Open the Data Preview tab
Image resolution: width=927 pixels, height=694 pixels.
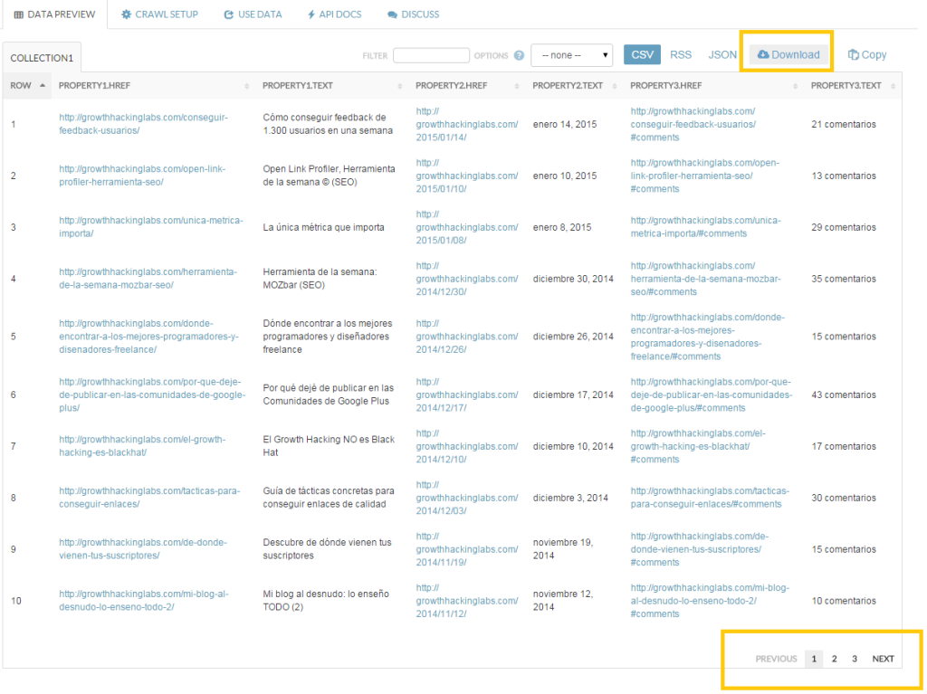(x=54, y=14)
